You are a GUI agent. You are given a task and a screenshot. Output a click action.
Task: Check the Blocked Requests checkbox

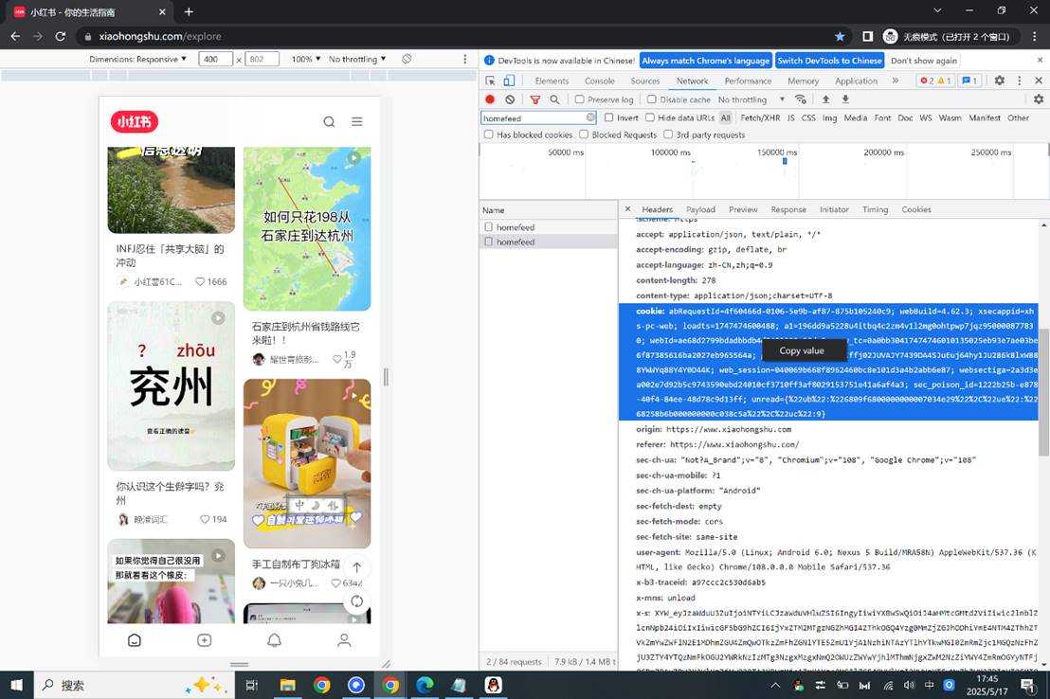point(584,134)
